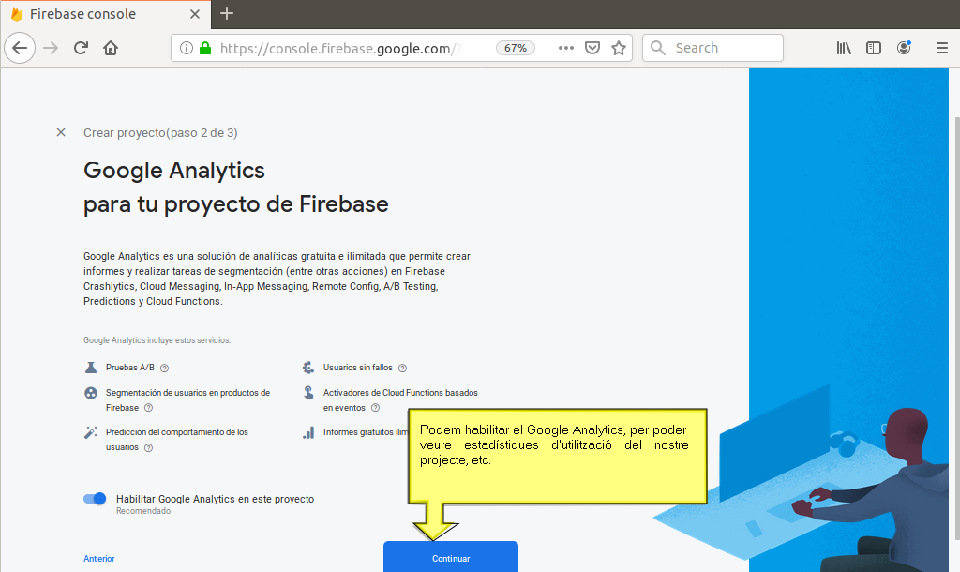Bookmark this page with the star
960x572 pixels.
(x=619, y=48)
